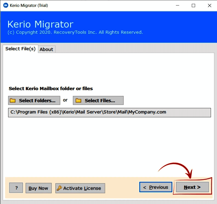Click the mailbox path text field
The image size is (217, 204).
(109, 112)
